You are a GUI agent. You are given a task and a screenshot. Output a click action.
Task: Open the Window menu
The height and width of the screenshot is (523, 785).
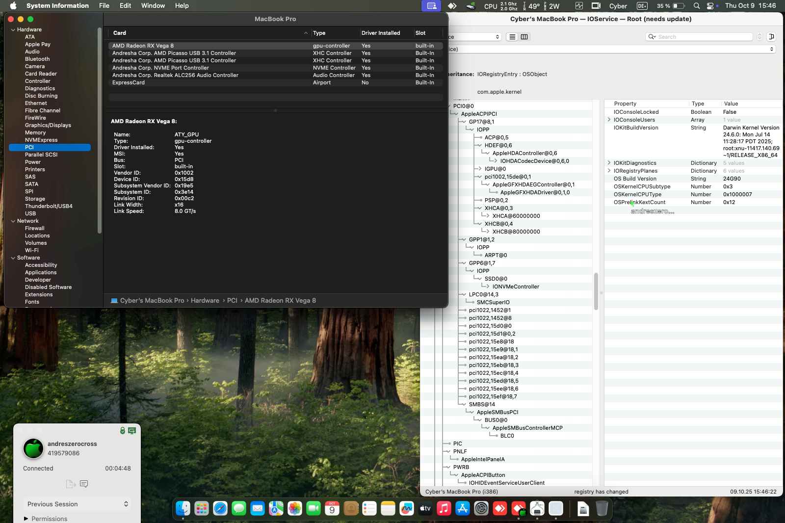[153, 6]
